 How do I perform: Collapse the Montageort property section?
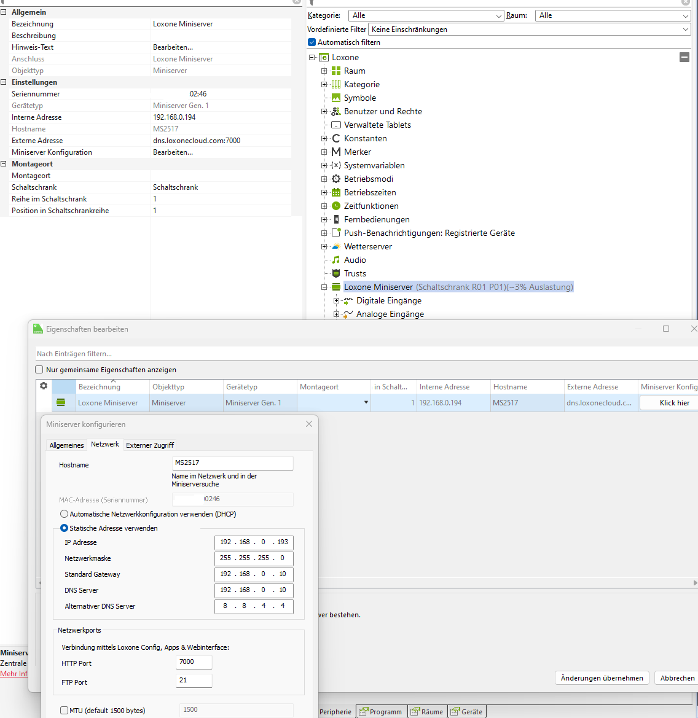(x=4, y=164)
